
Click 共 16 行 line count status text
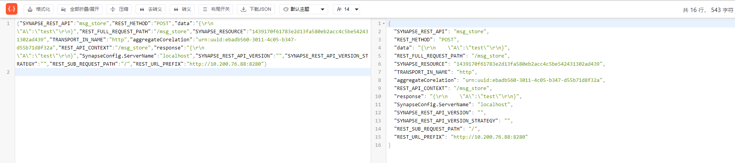point(694,10)
